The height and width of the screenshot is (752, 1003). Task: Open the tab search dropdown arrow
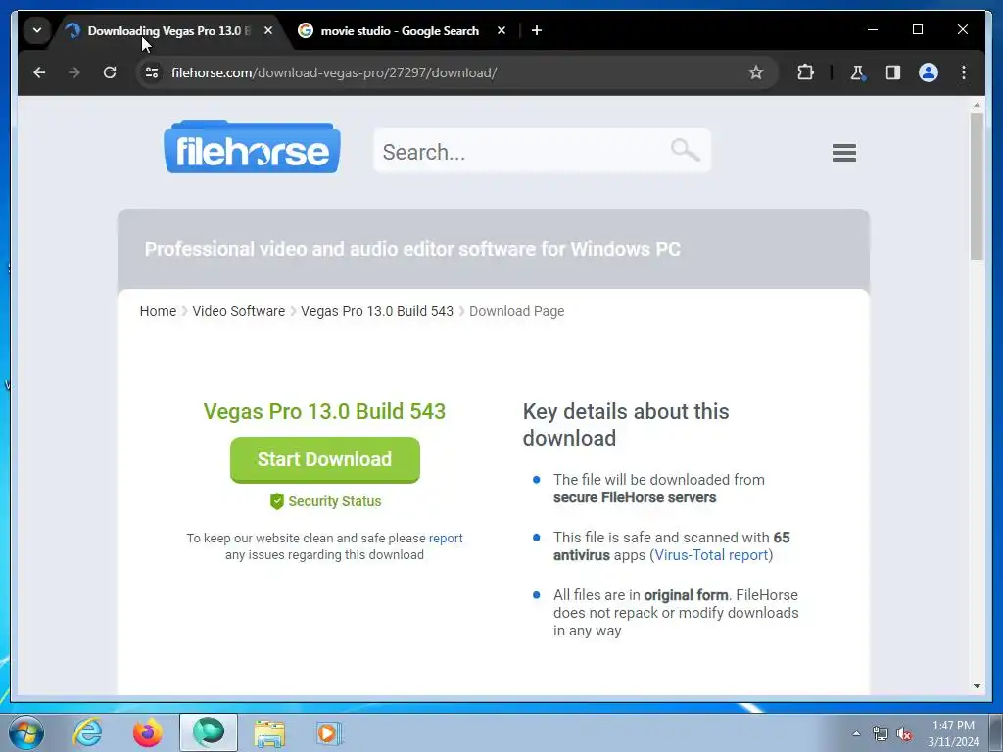[37, 30]
